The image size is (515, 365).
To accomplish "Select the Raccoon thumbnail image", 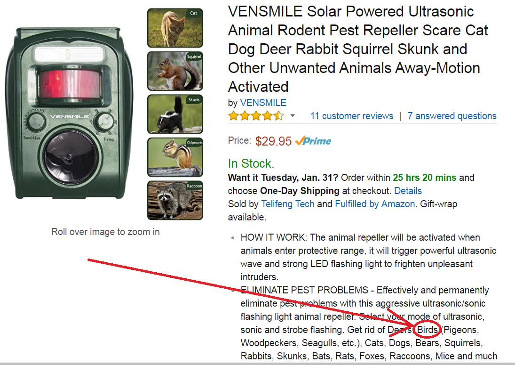I will pyautogui.click(x=175, y=200).
